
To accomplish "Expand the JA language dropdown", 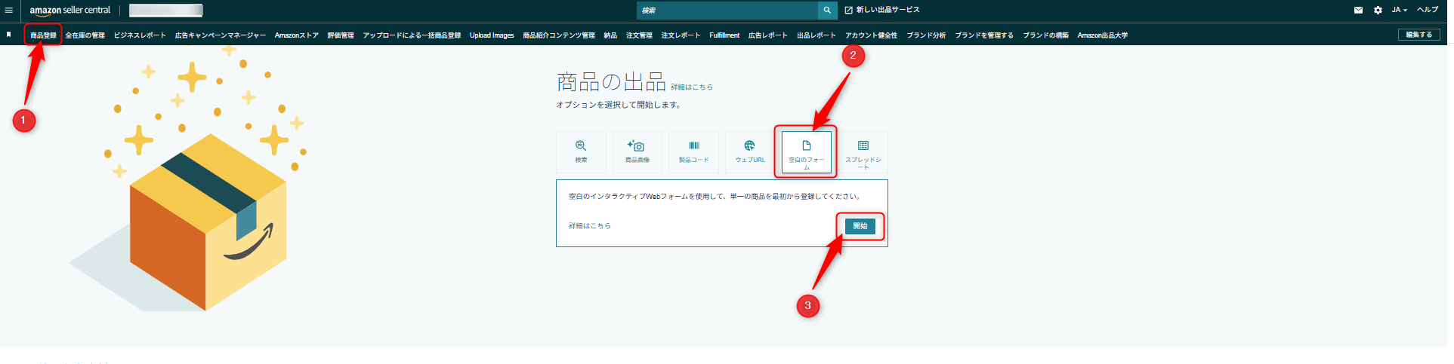I will coord(1399,11).
